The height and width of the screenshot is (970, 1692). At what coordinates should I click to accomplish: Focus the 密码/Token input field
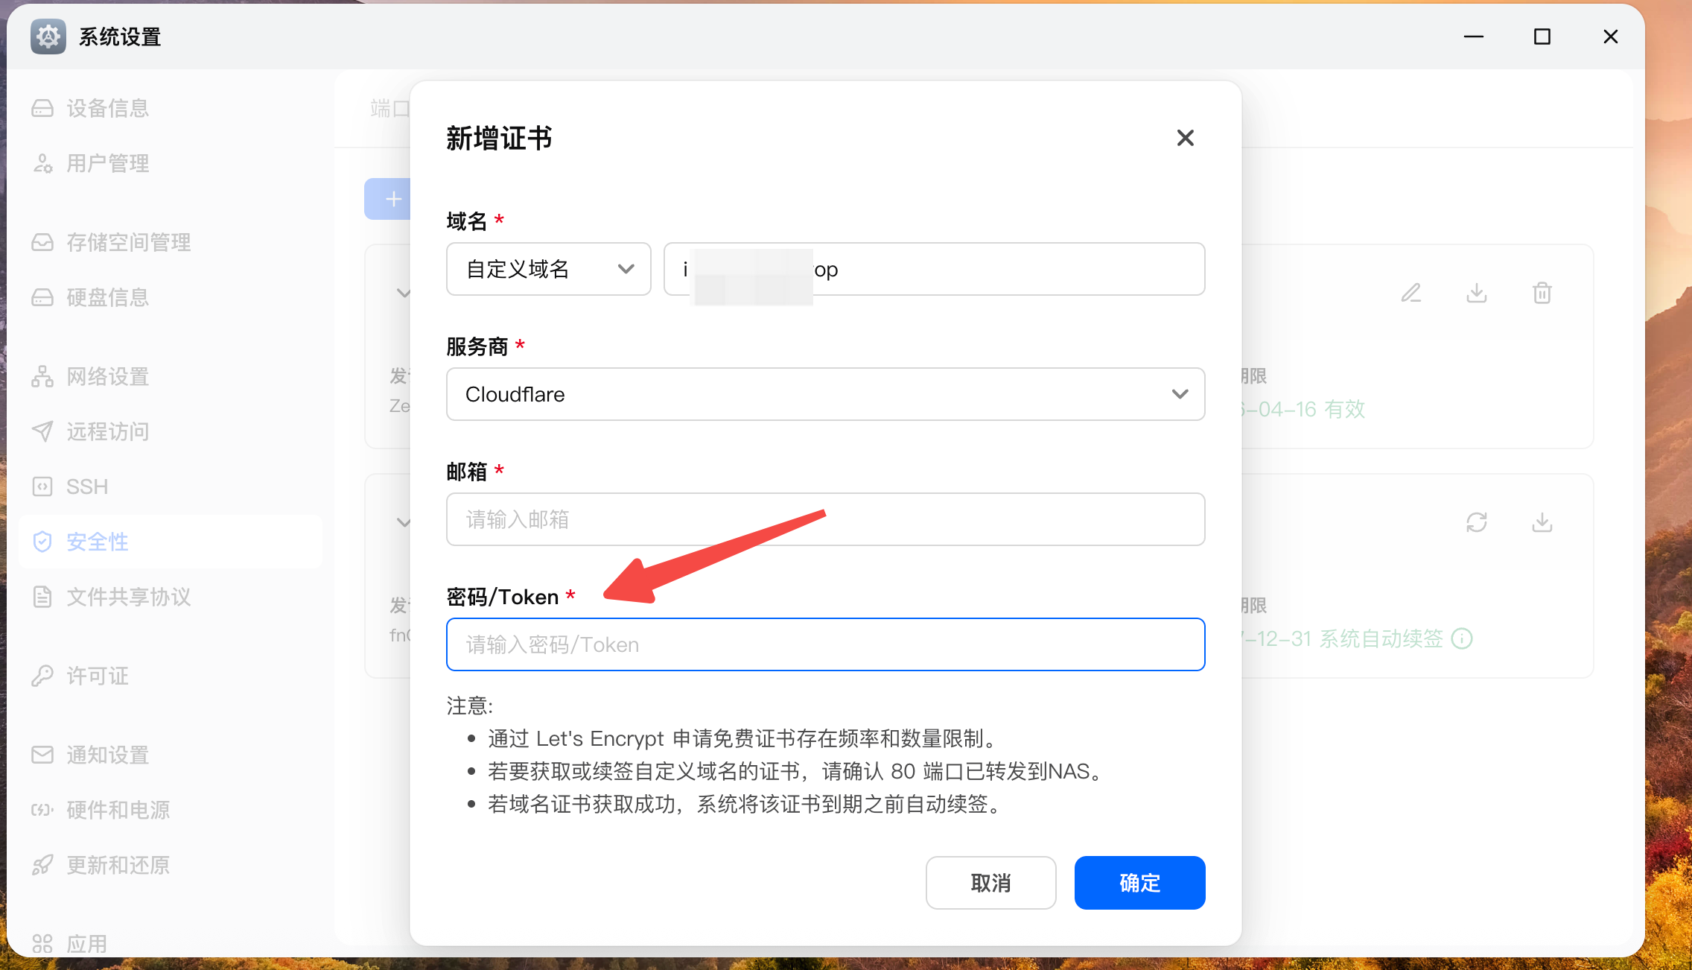(x=825, y=644)
